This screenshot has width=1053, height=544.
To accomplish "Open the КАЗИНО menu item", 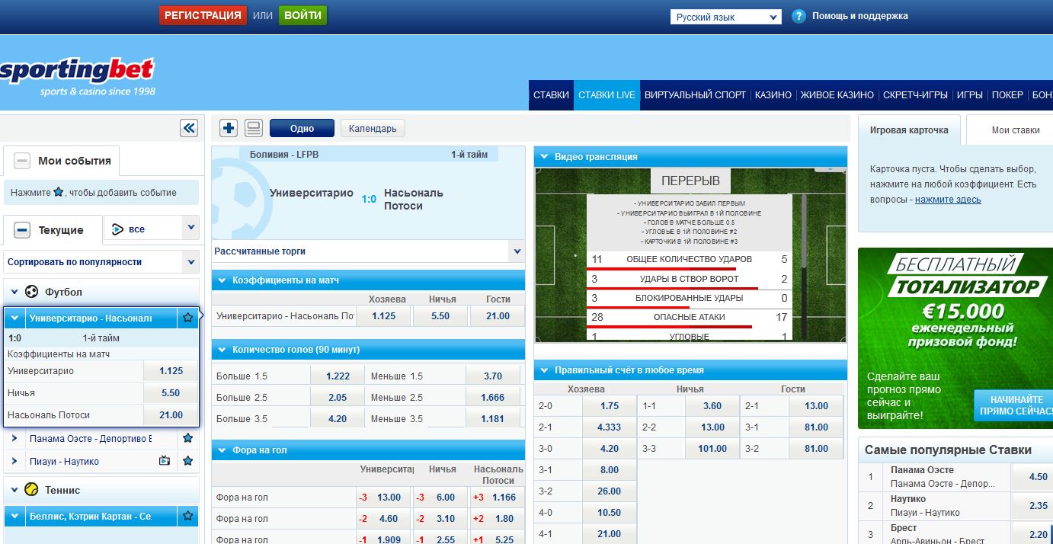I will click(773, 95).
